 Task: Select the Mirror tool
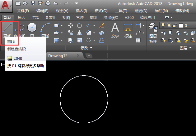tap(79, 33)
